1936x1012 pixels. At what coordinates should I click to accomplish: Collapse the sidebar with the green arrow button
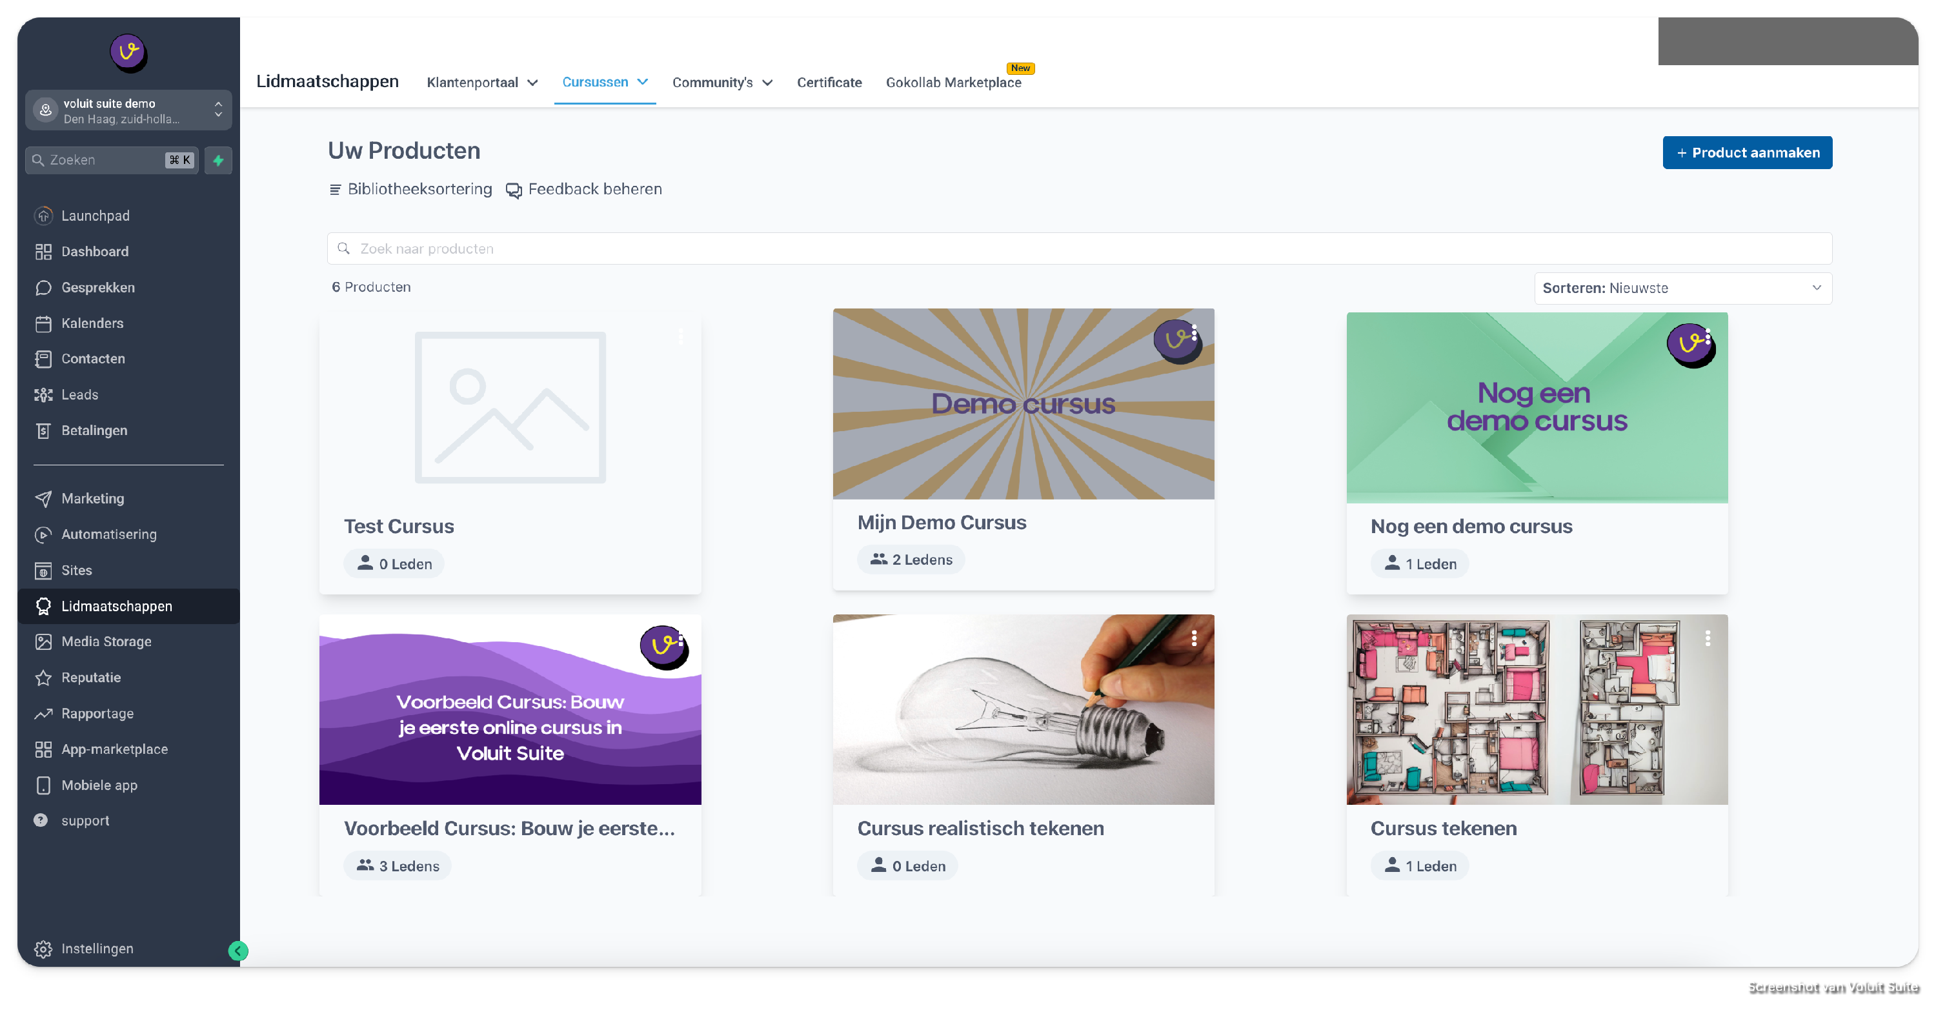pyautogui.click(x=238, y=951)
